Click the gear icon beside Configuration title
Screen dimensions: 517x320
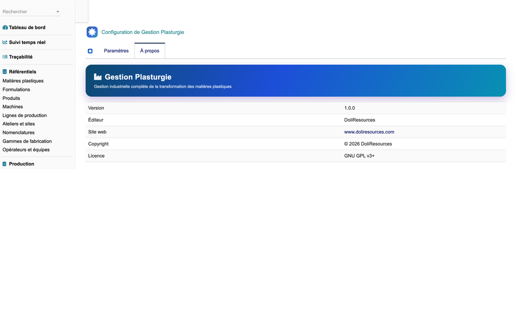(92, 32)
